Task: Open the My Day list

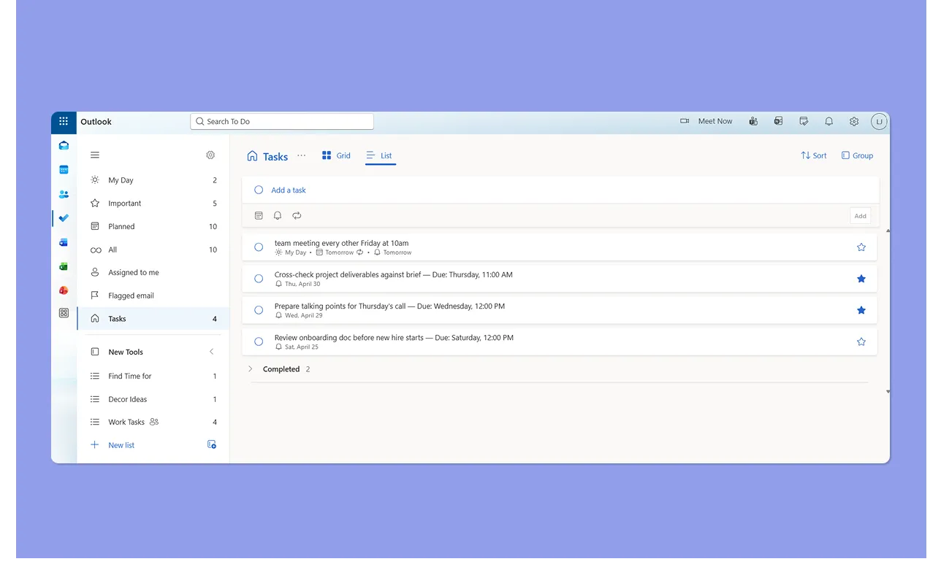Action: click(x=153, y=180)
